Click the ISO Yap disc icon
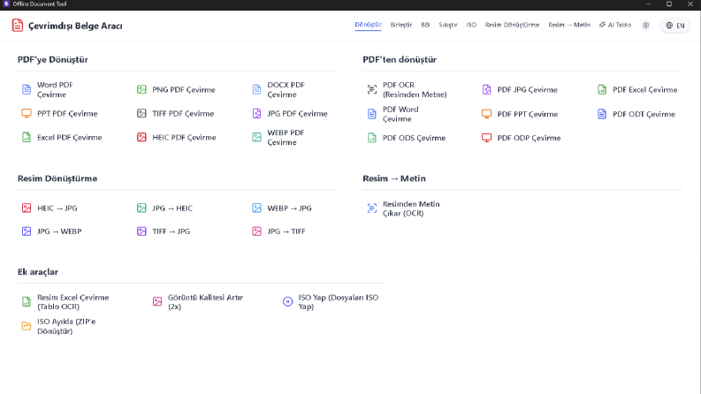The width and height of the screenshot is (701, 394). pos(288,301)
